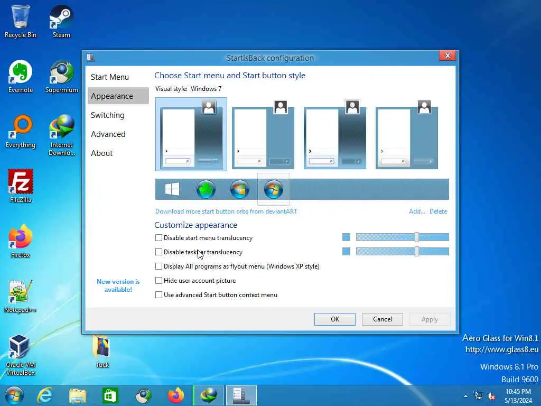Click the Delete orb link
This screenshot has width=541, height=406.
point(438,211)
